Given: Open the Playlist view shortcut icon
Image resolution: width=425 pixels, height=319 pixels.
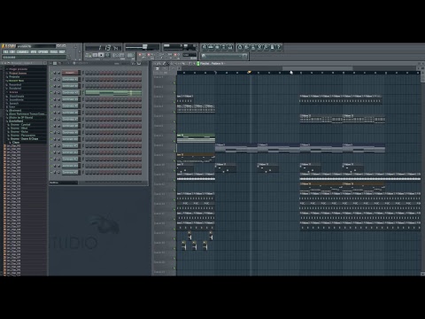Looking at the screenshot, I should click(x=205, y=47).
